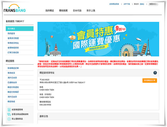Image resolution: width=167 pixels, height=127 pixels.
Task: Click the calculator icon for 試算轉運費用
Action: [x=9, y=109]
